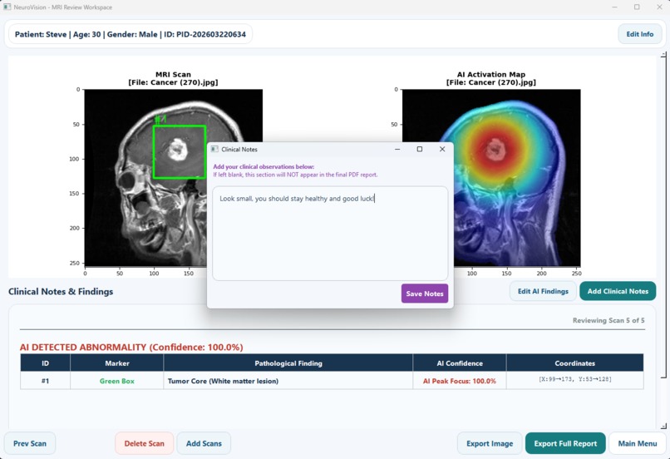Click 'Pathological Finding' column header
Image resolution: width=670 pixels, height=459 pixels.
coord(288,363)
